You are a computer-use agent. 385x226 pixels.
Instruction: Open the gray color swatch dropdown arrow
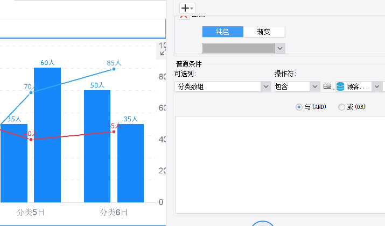click(280, 48)
